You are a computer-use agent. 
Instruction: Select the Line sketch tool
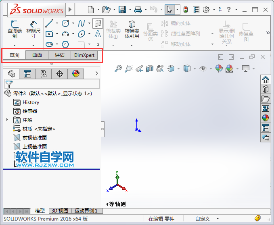pos(49,23)
